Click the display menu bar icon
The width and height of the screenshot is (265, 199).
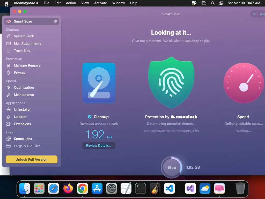[x=194, y=3]
